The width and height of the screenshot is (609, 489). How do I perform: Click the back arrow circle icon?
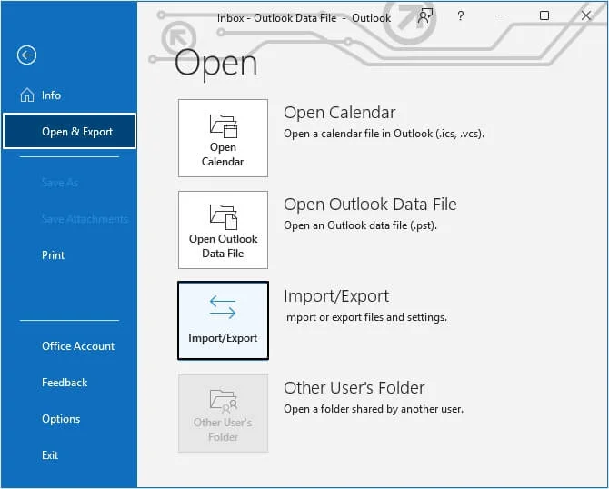(26, 55)
